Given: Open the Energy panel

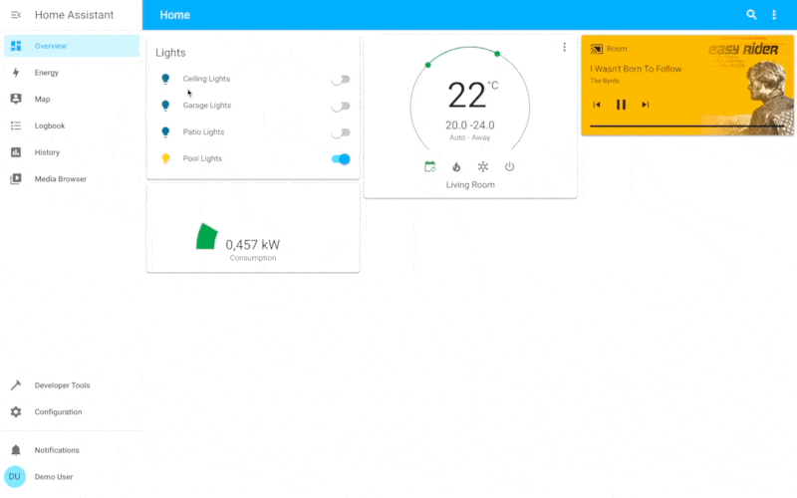Looking at the screenshot, I should tap(71, 73).
